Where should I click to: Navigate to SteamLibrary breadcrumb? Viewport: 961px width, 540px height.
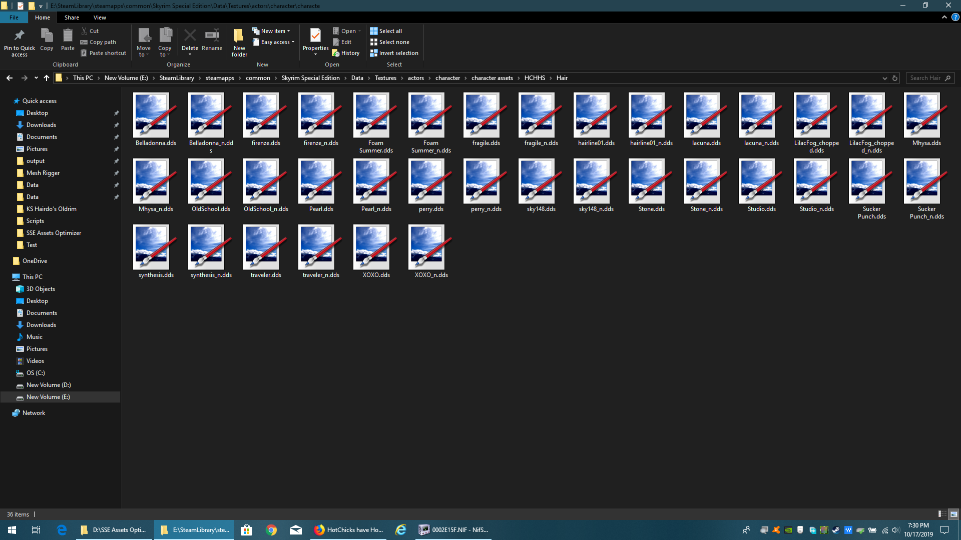click(177, 78)
